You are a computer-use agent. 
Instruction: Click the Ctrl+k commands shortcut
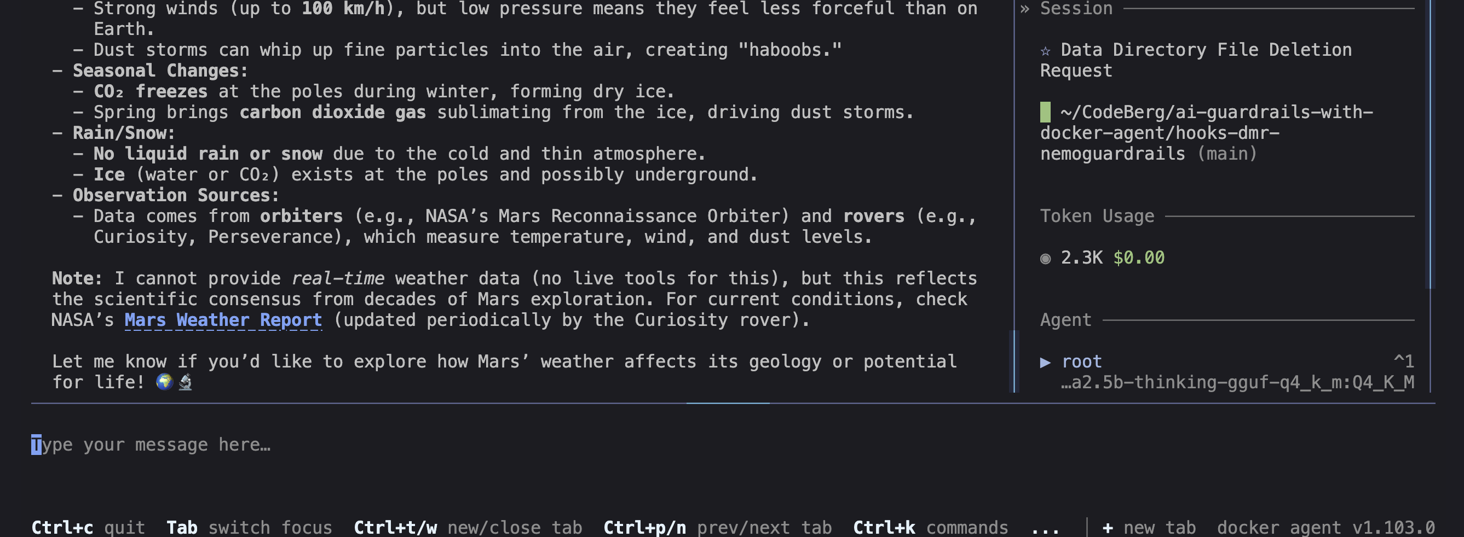click(930, 527)
